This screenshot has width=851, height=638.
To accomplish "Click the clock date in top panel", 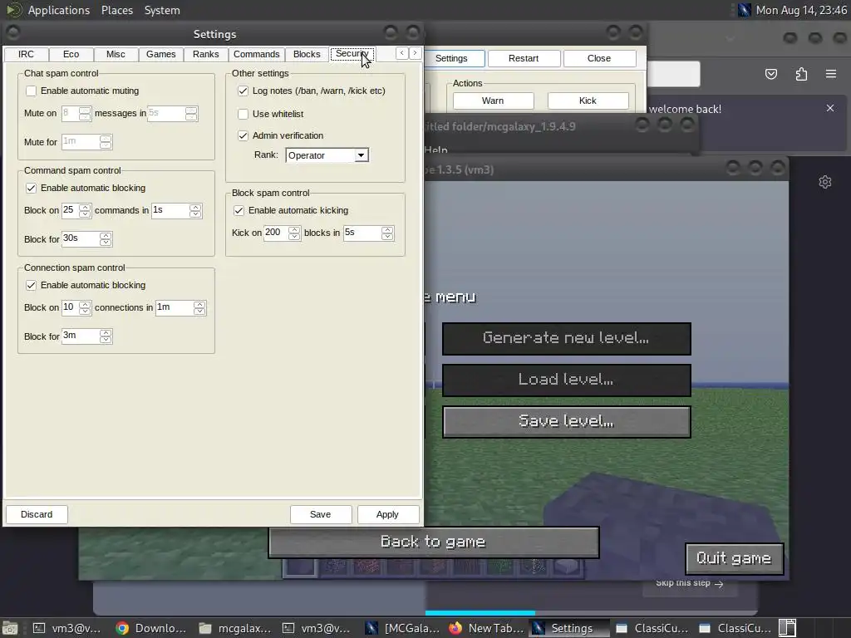I will point(801,10).
